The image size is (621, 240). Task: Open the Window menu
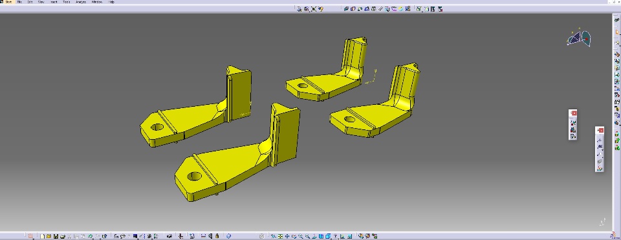pyautogui.click(x=97, y=2)
